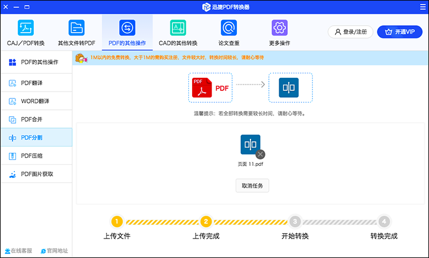Click the 取消任务 cancel button
Screen dimensions: 429x258
252,186
